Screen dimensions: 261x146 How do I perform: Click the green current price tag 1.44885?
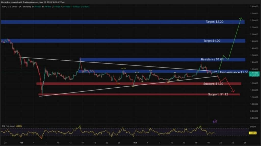(254, 74)
